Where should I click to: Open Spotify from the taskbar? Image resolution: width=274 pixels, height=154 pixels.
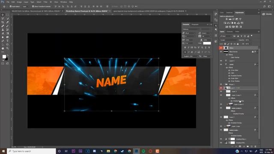143,151
